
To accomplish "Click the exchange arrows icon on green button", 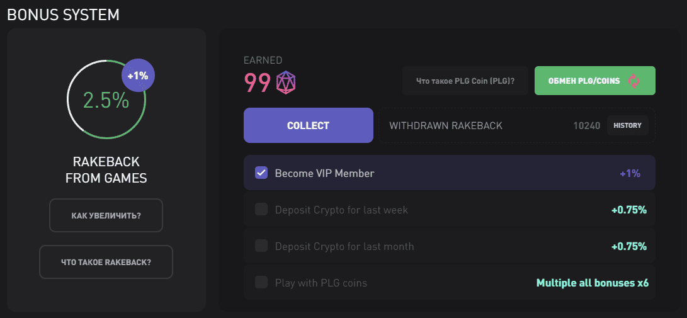I will (634, 81).
